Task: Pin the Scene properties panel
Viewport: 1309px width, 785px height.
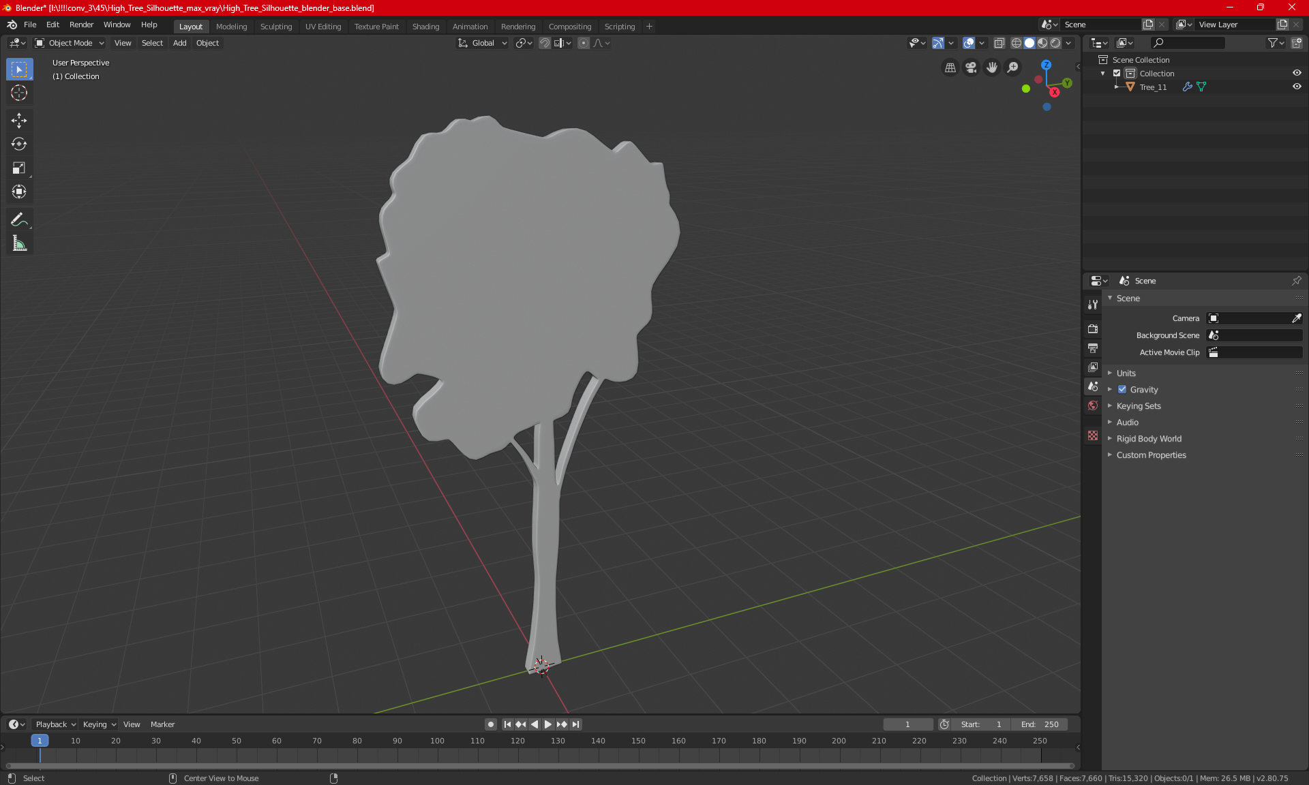Action: (1296, 281)
